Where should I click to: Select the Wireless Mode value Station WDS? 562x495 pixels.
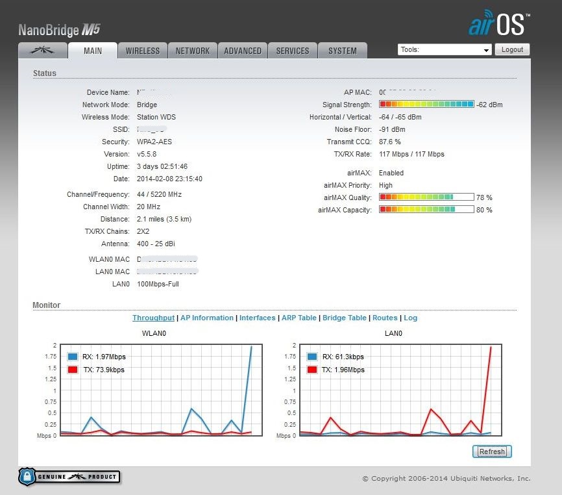tap(156, 117)
